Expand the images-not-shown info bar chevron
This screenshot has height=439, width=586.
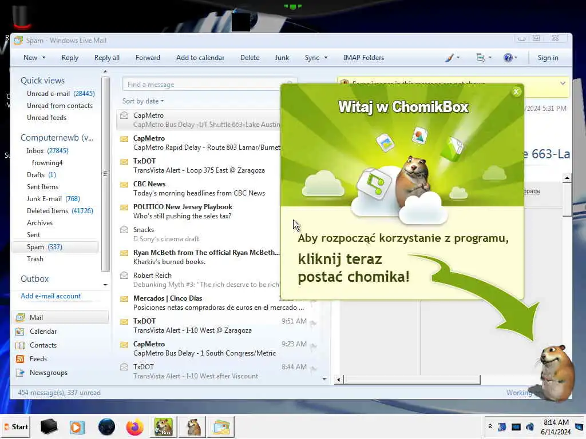563,83
